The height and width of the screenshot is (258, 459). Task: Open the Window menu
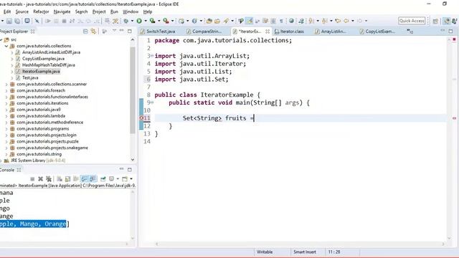(131, 11)
